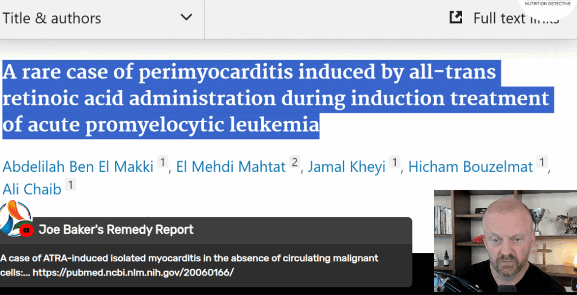Open Joe Baker's Remedy Report channel name

tap(116, 230)
